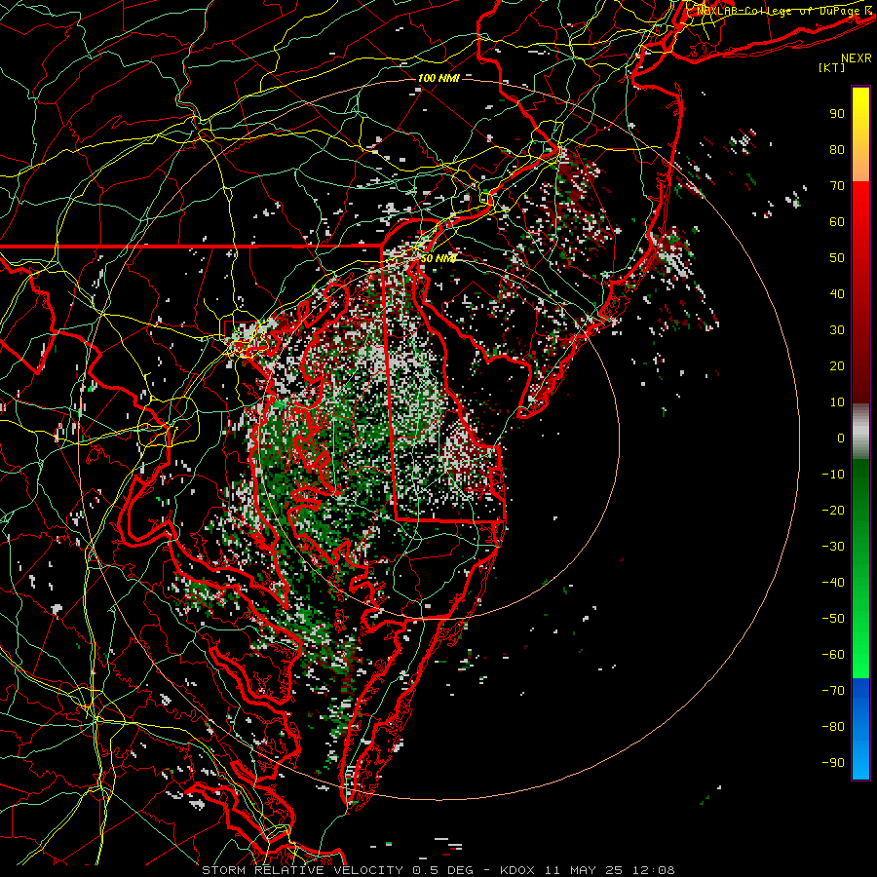Click the -20 value on velocity scale

(x=833, y=511)
